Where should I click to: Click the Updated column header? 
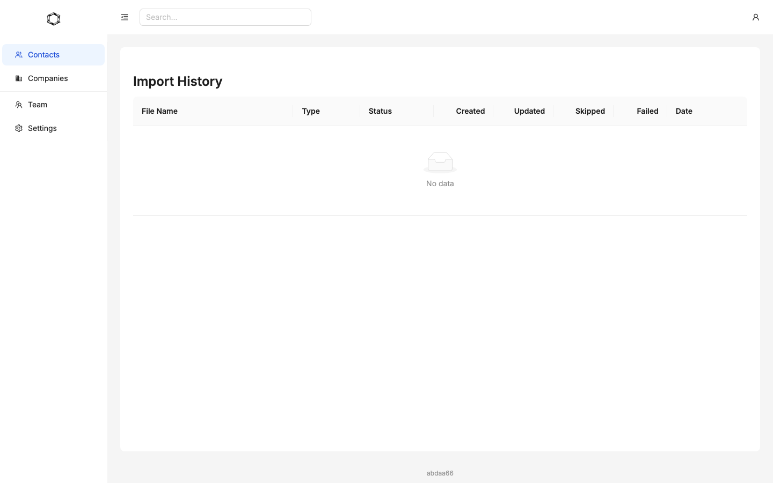coord(523,111)
